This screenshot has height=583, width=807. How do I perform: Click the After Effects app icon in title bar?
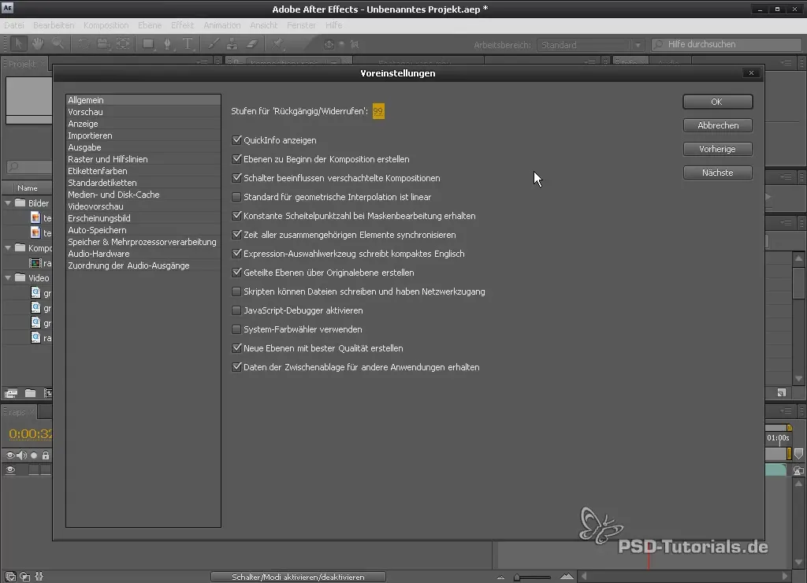click(x=8, y=8)
